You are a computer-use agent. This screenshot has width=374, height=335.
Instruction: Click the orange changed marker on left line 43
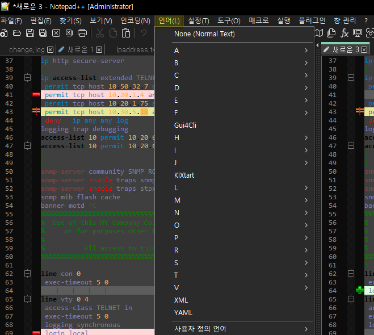click(x=36, y=111)
